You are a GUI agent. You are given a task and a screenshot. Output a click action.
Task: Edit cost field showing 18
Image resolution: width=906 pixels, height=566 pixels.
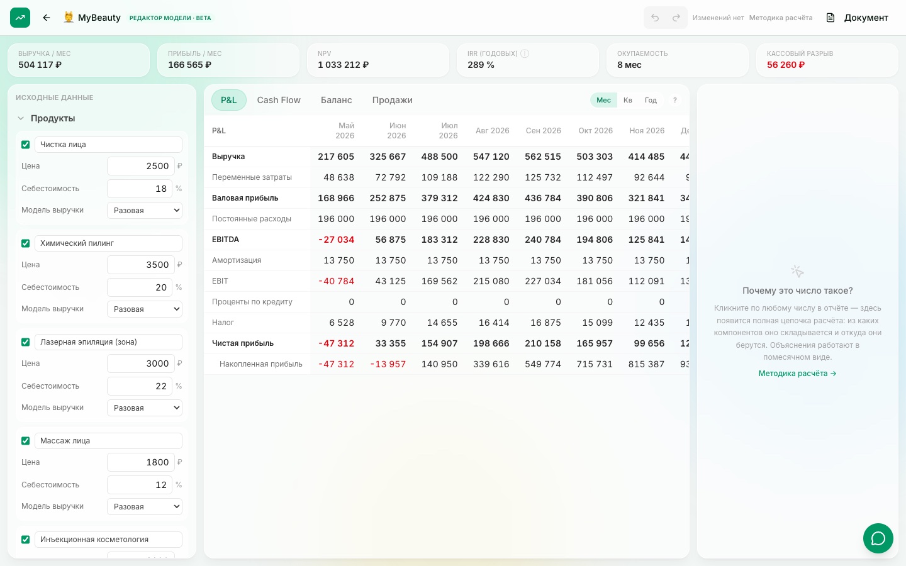[x=140, y=189]
